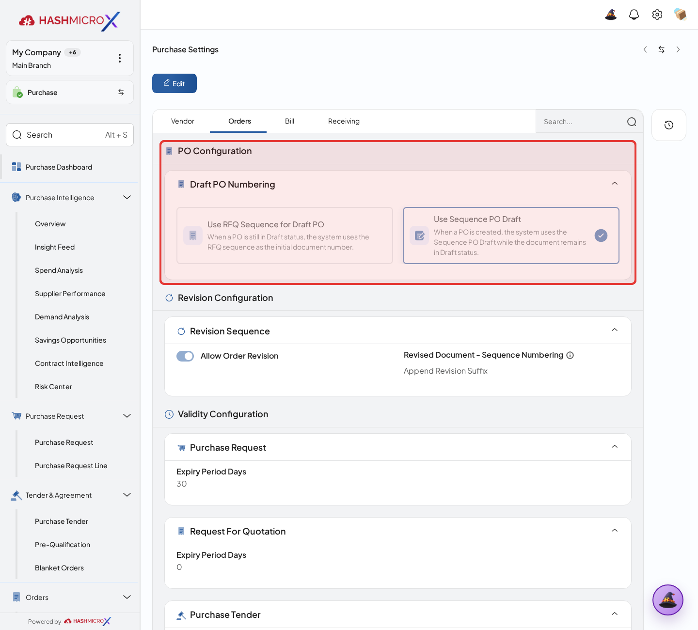This screenshot has width=698, height=630.
Task: Toggle the Allow Order Revision switch
Action: (185, 356)
